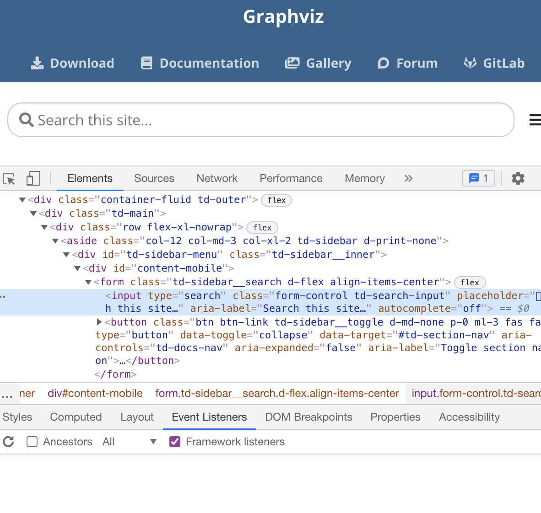Open the console messages badge
The image size is (541, 513).
(x=479, y=178)
